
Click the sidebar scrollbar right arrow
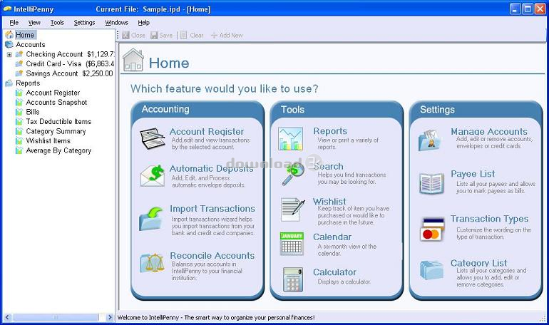click(110, 317)
